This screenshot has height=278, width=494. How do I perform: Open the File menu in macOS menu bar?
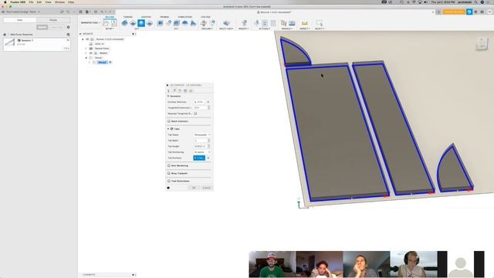point(31,2)
